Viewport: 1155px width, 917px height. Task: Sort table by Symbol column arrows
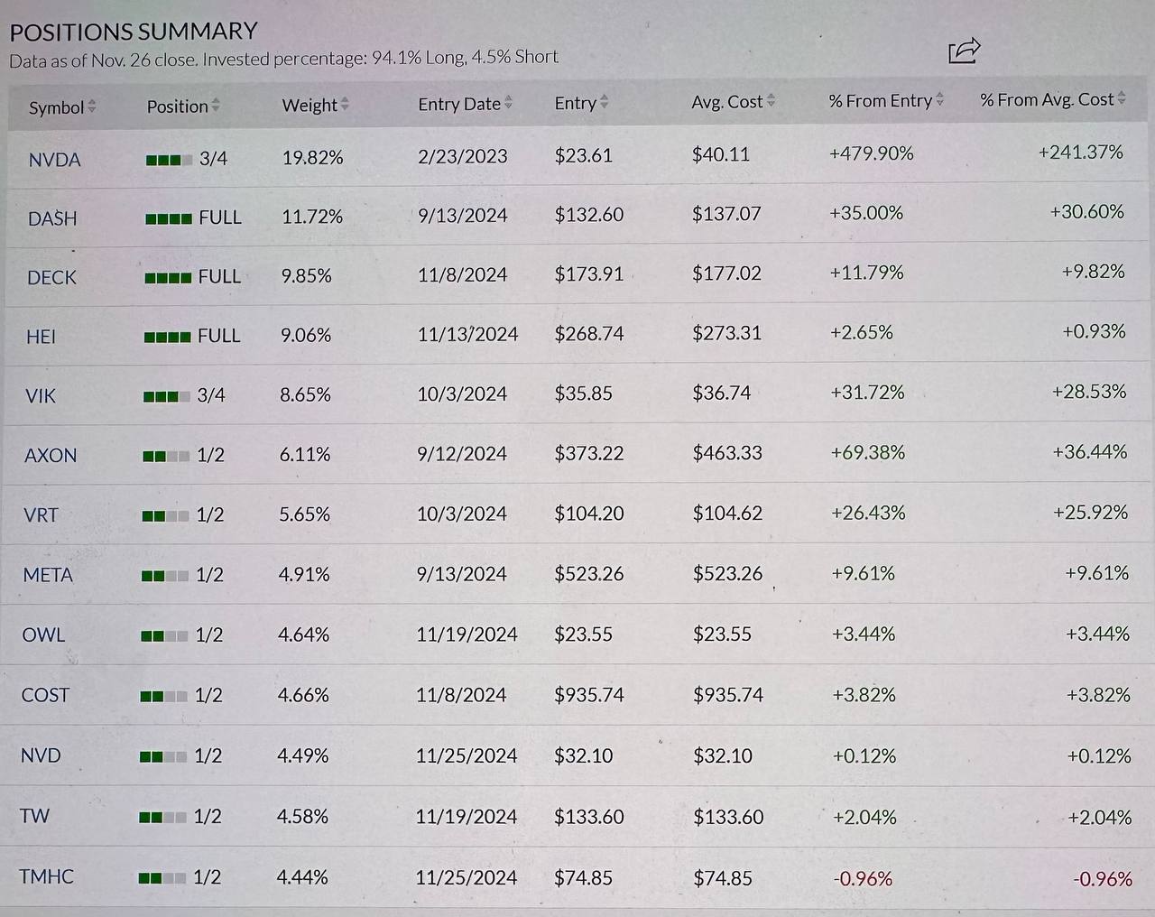coord(92,107)
